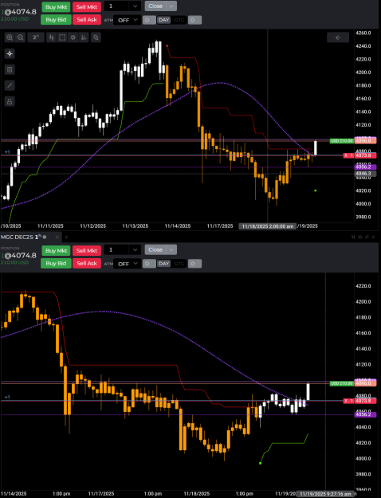This screenshot has height=498, width=381.
Task: Select the MGC DEC25 1h tab
Action: (22, 237)
